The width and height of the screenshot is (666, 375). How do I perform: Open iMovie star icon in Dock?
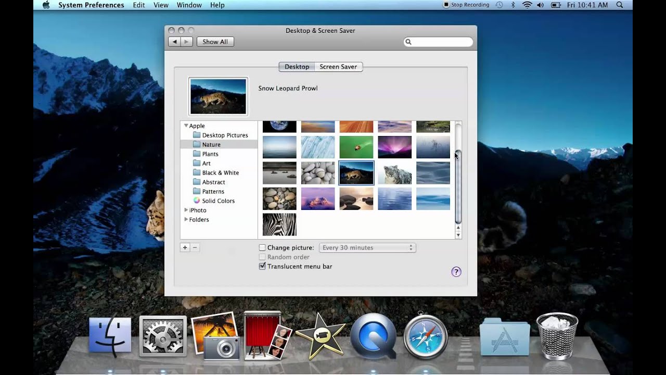click(x=320, y=336)
